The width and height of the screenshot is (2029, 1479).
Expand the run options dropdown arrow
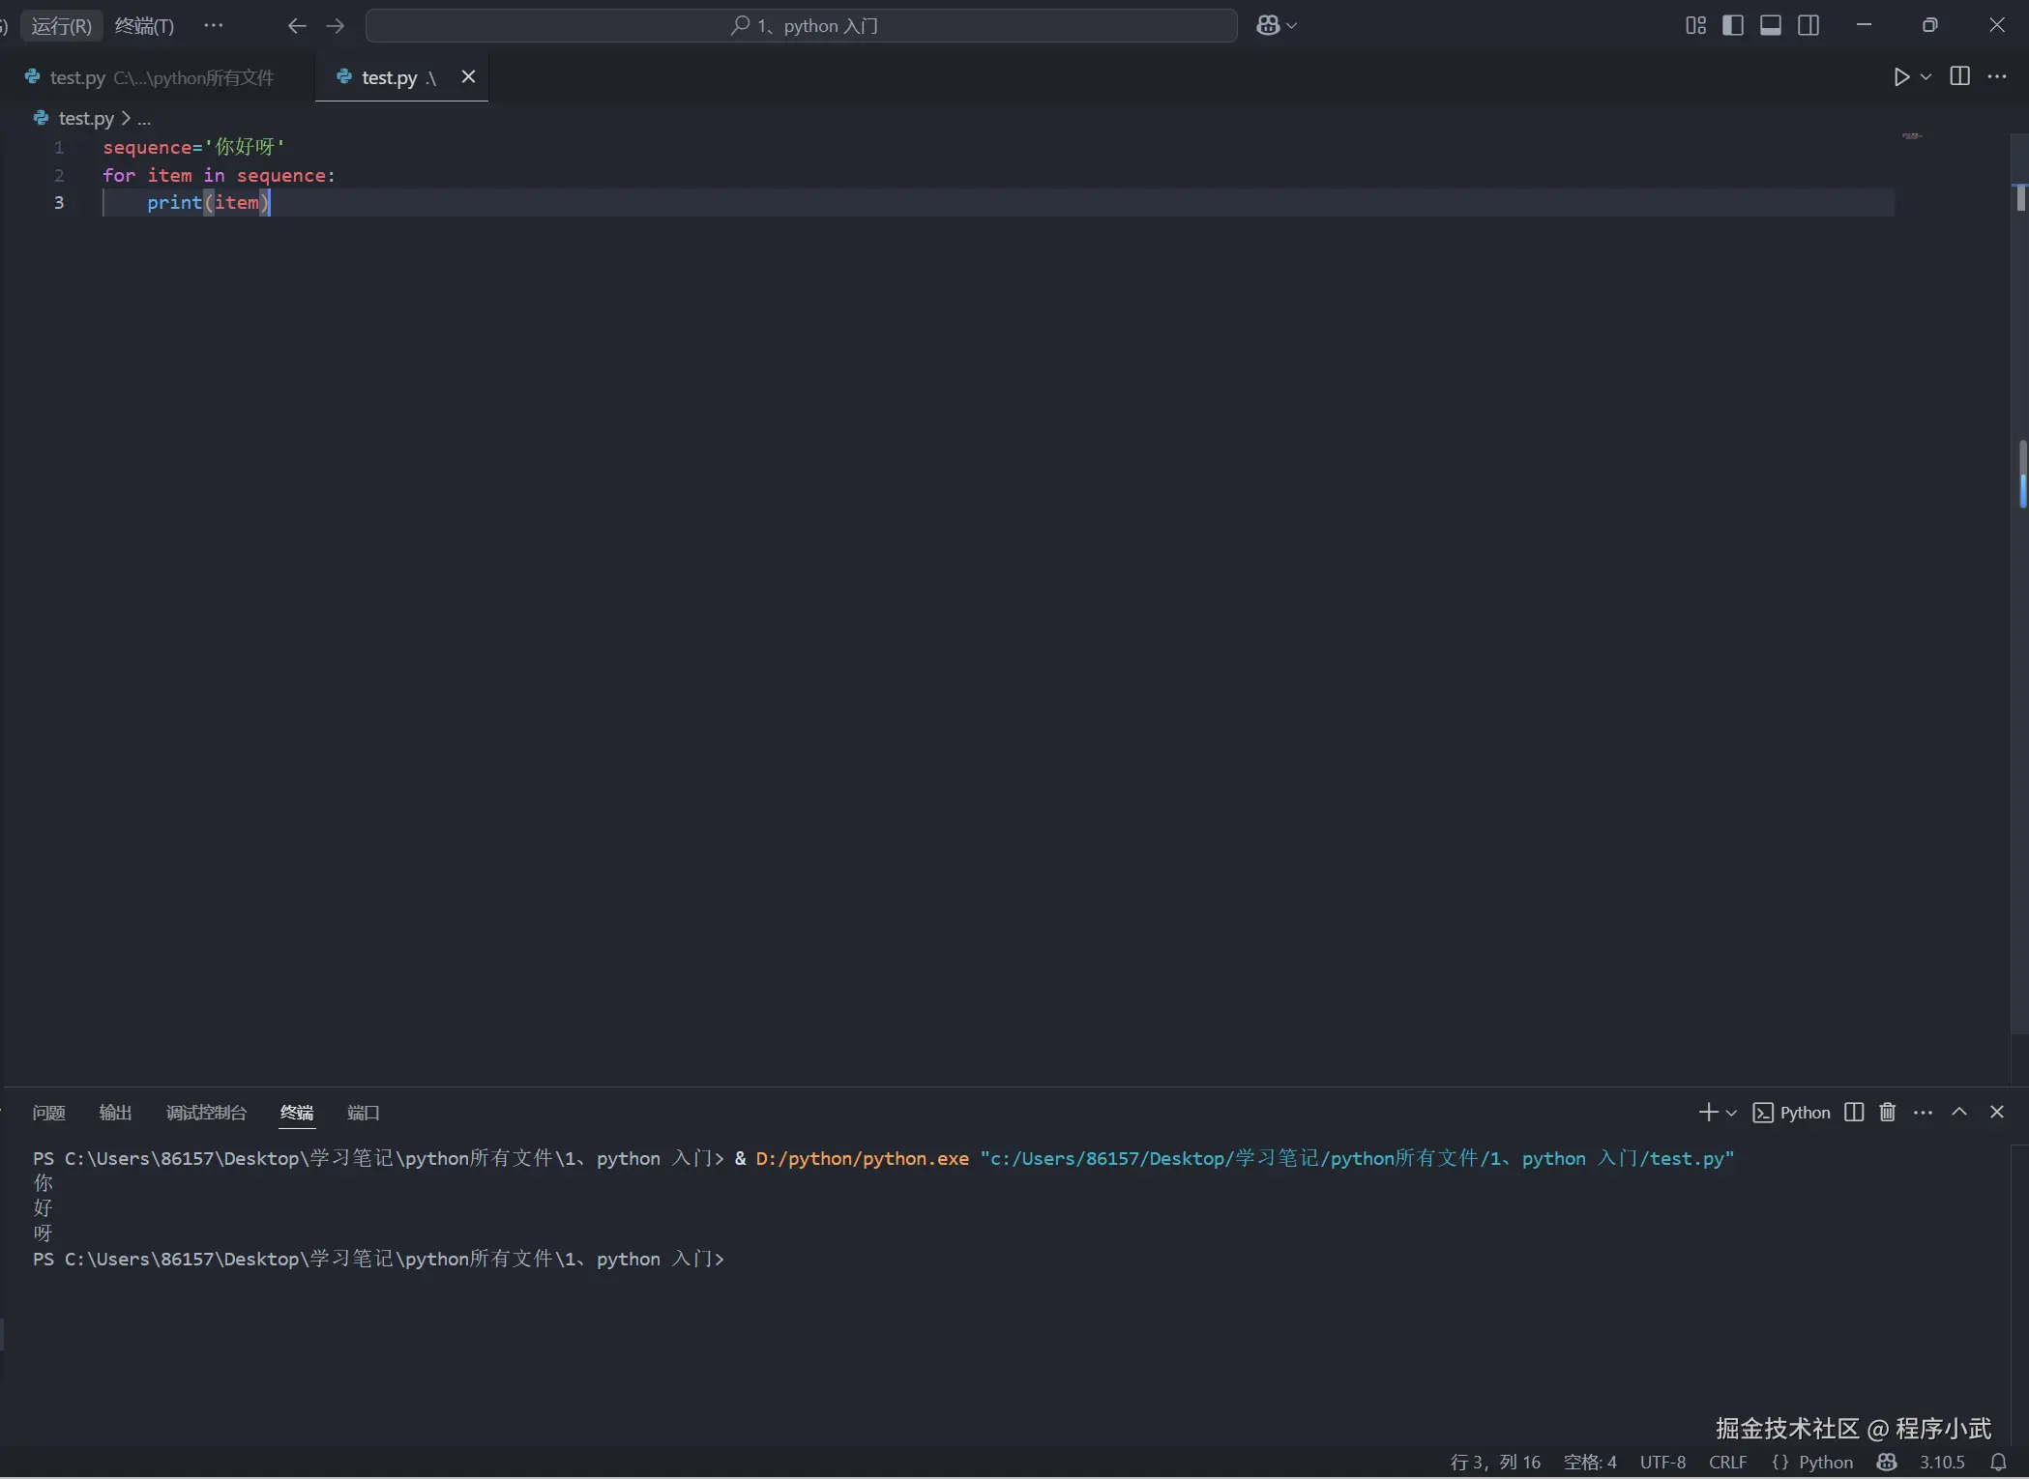(x=1926, y=77)
